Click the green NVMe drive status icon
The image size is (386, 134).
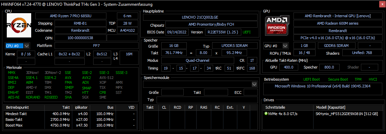[x=266, y=114]
